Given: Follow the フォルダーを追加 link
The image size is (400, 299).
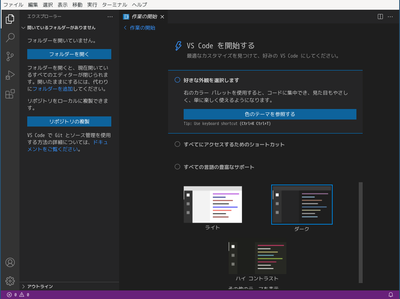Looking at the screenshot, I should [x=53, y=89].
